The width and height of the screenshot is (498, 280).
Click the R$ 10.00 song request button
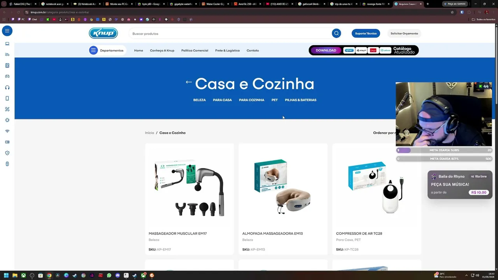(x=479, y=192)
